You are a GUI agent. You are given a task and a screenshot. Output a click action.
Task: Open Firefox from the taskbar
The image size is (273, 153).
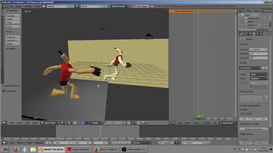(x=16, y=149)
